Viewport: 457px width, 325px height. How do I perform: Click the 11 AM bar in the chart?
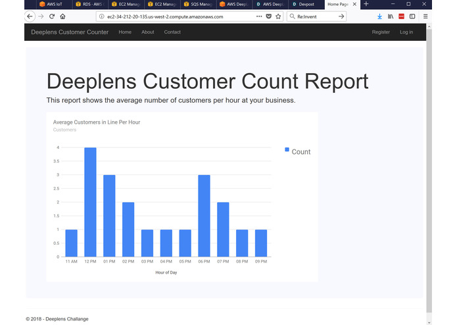[x=72, y=243]
